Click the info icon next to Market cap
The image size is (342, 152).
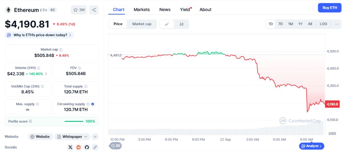(61, 50)
